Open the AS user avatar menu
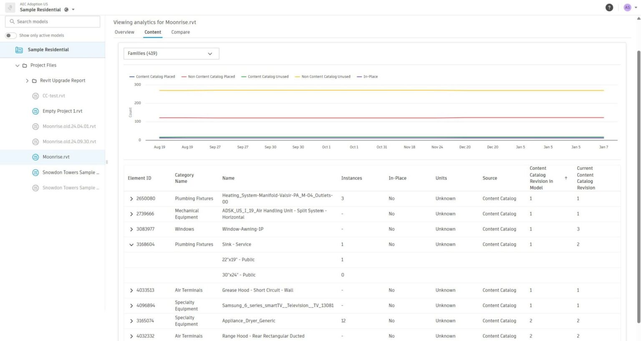Screen dimensions: 641x341 tap(627, 7)
